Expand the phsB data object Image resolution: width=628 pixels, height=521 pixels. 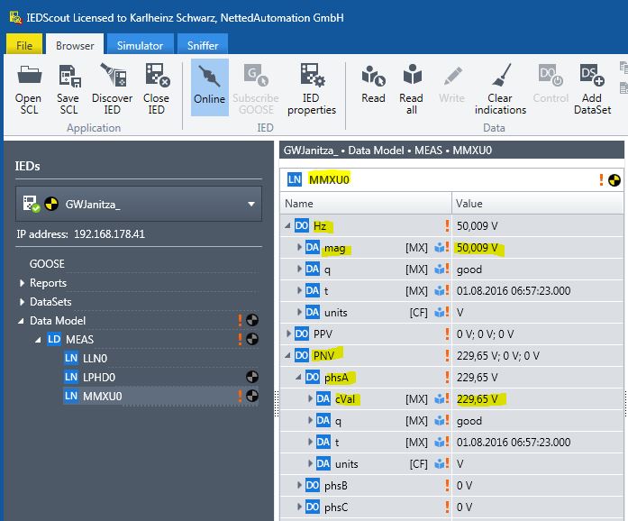point(299,485)
